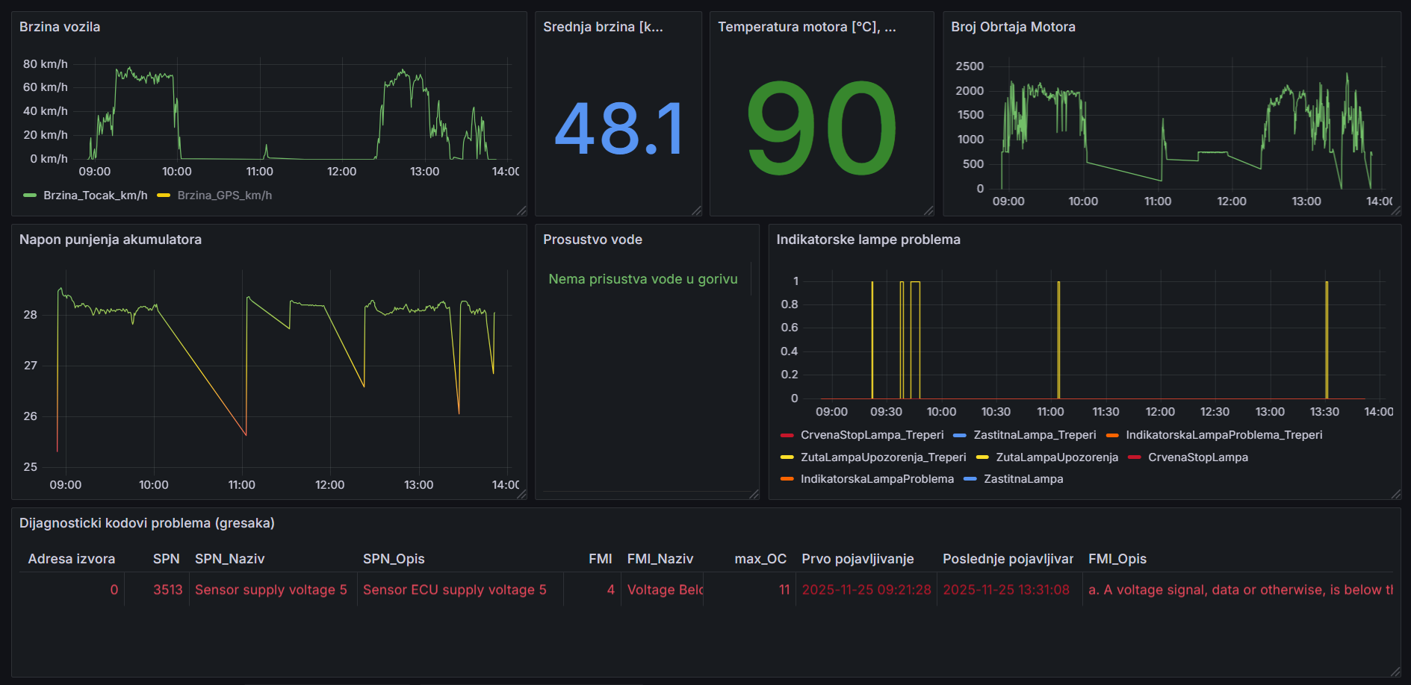Screen dimensions: 1411x685
Task: Toggle ZastitnaLampa_Treperi legend entry
Action: (1035, 435)
